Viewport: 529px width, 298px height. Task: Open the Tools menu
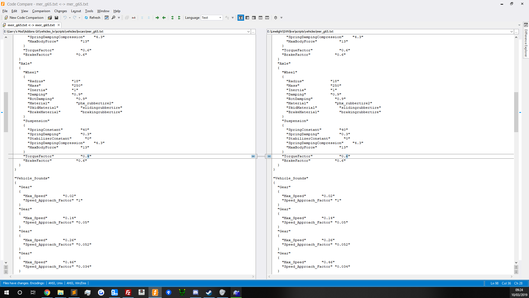(x=89, y=11)
